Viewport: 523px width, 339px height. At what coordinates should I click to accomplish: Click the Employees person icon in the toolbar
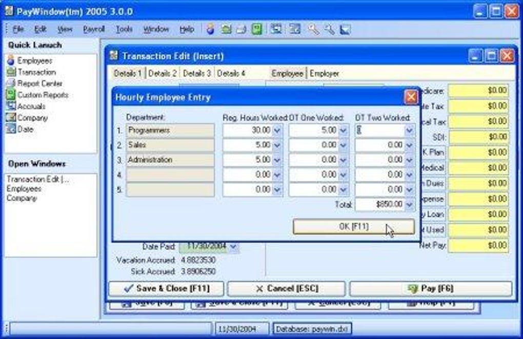tap(210, 29)
